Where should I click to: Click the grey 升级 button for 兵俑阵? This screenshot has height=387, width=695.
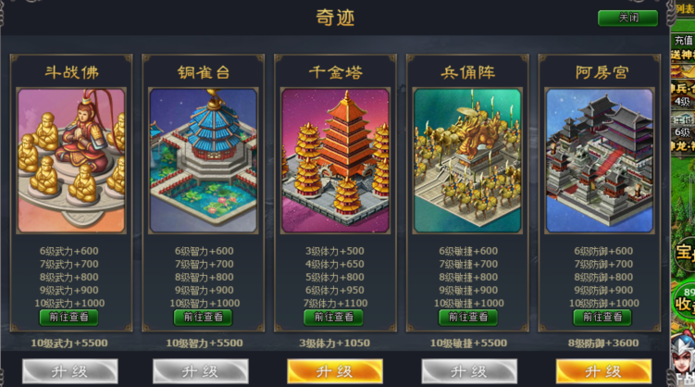click(x=469, y=371)
